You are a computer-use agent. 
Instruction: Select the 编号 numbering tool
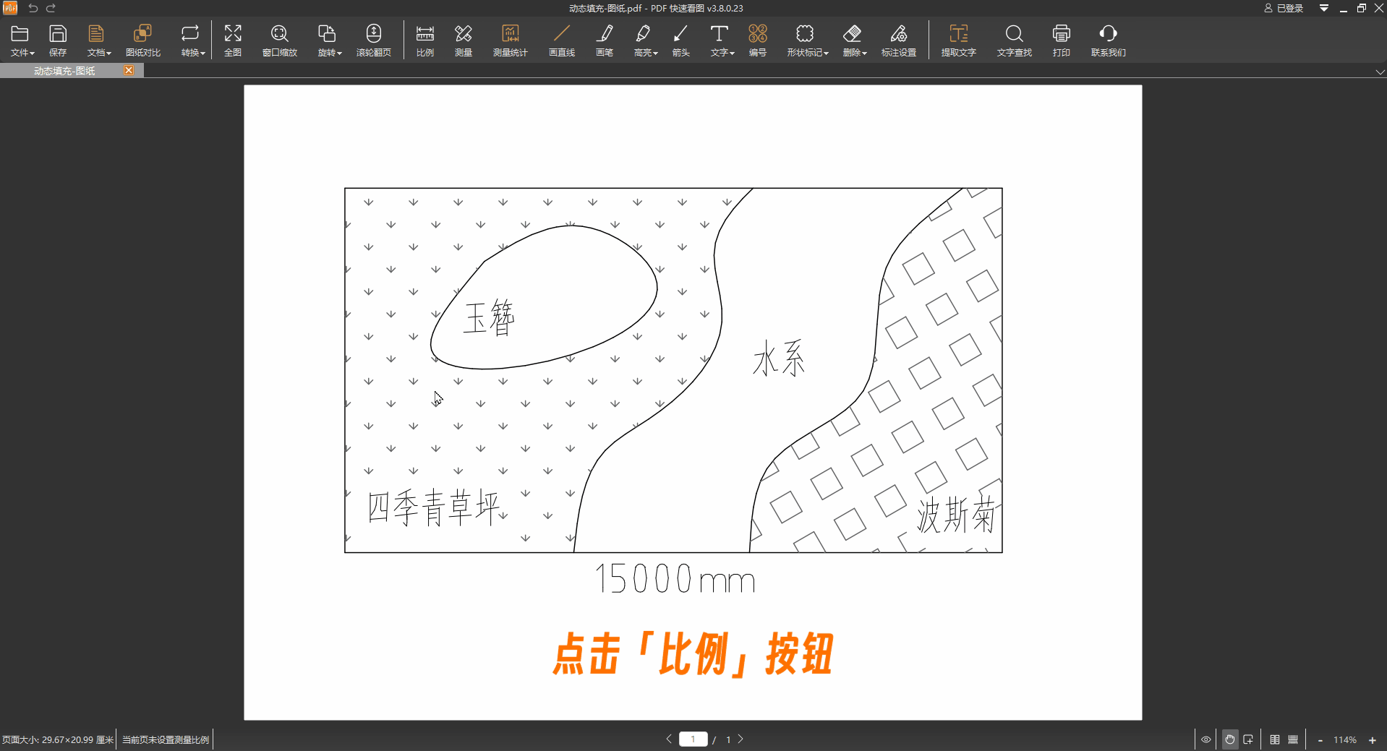758,40
